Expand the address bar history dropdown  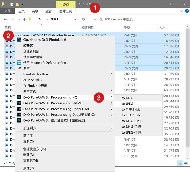click(x=75, y=19)
